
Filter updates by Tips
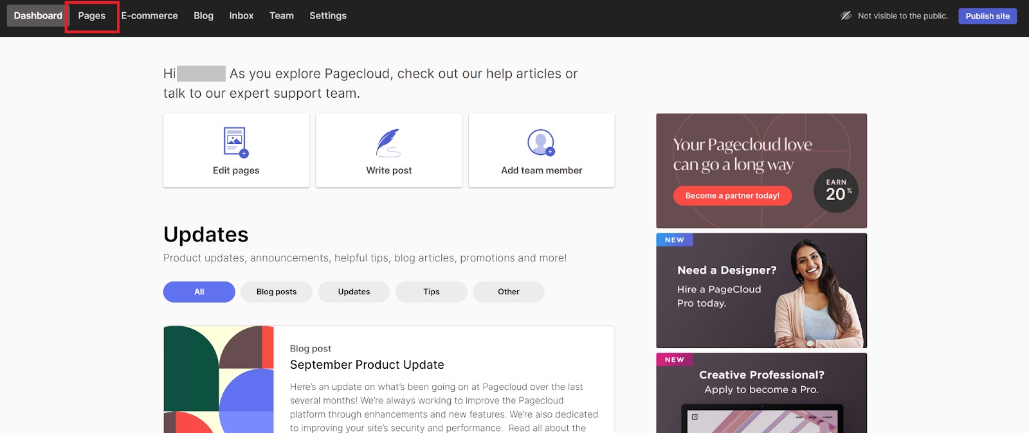point(432,292)
